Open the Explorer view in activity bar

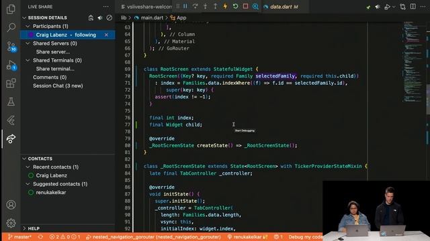point(11,9)
